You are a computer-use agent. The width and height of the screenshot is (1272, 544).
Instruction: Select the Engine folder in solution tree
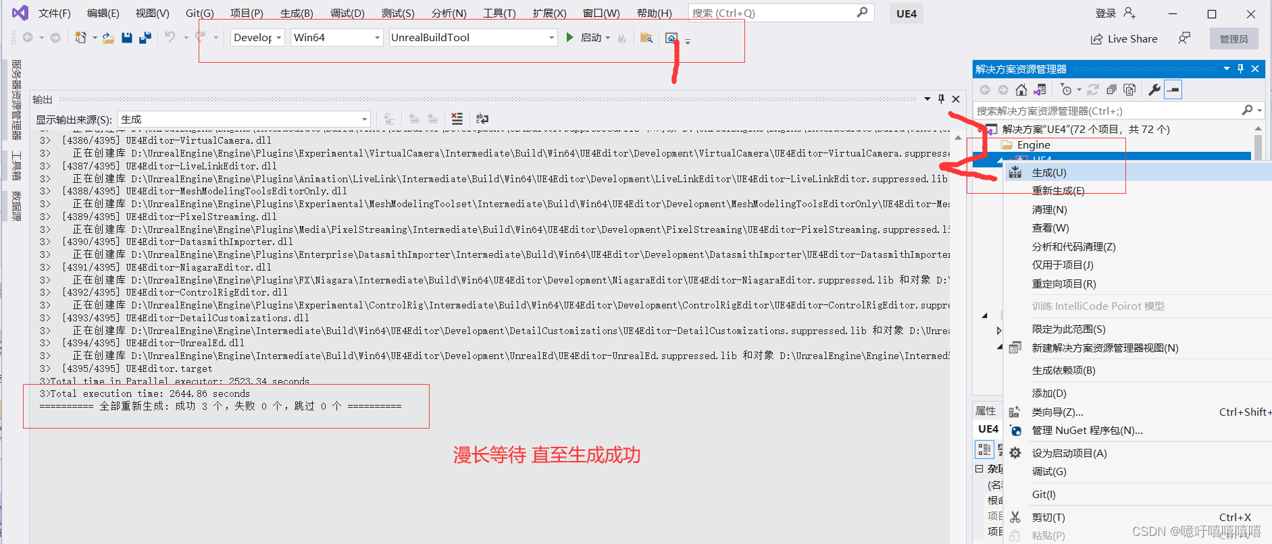[1034, 145]
